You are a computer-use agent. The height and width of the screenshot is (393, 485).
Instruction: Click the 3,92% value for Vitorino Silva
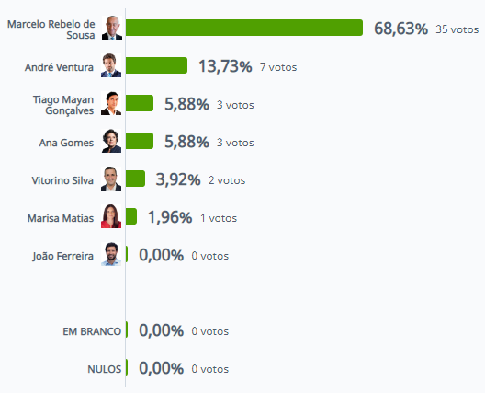178,179
